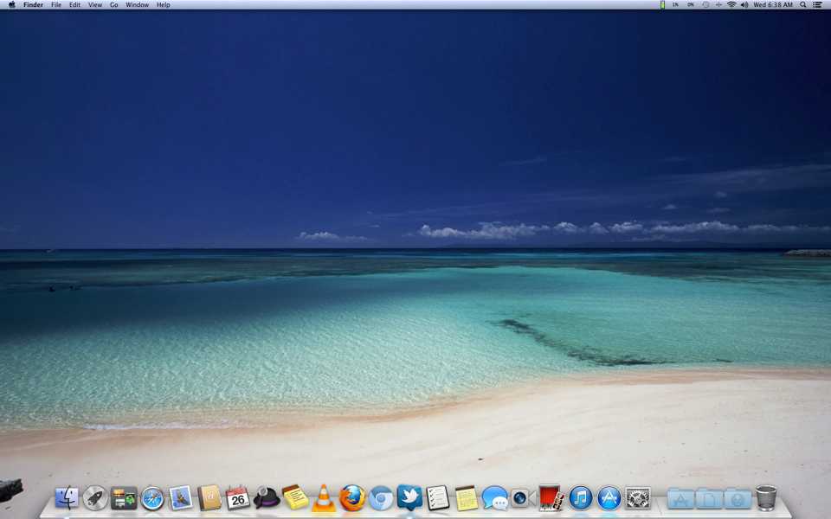Open the View menu
Image resolution: width=831 pixels, height=519 pixels.
point(95,5)
